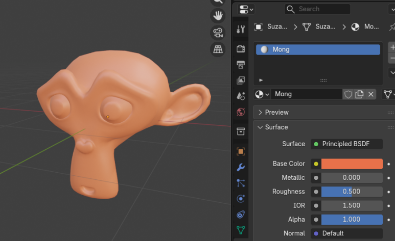Activate the pan view hand tool
Image resolution: width=395 pixels, height=241 pixels.
click(218, 16)
